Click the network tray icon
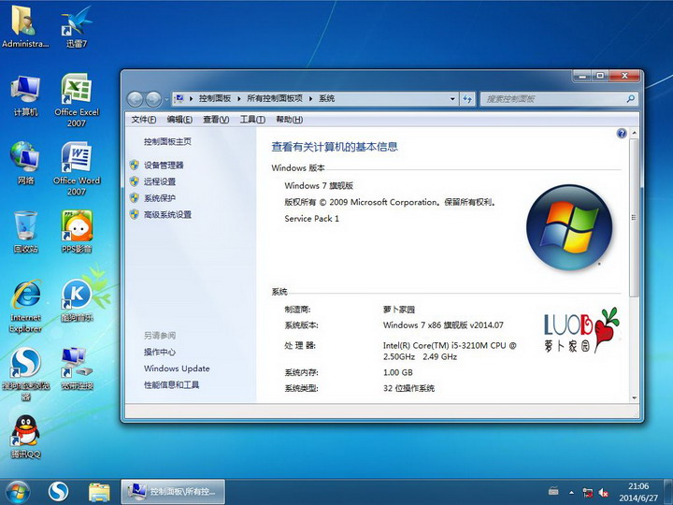 (587, 492)
